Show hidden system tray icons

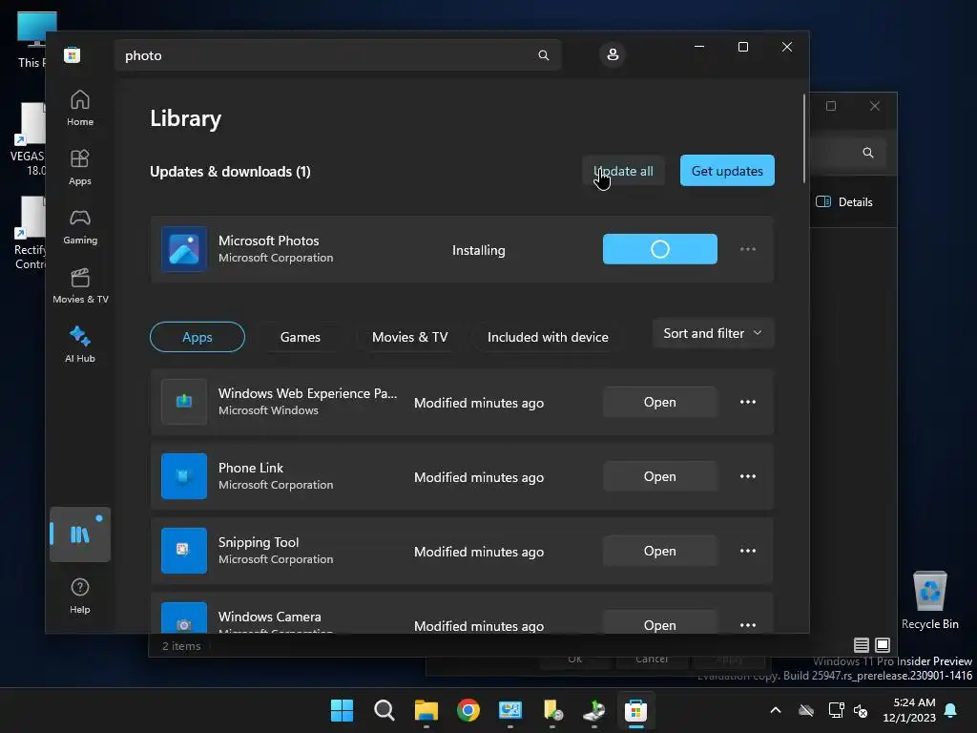click(776, 710)
